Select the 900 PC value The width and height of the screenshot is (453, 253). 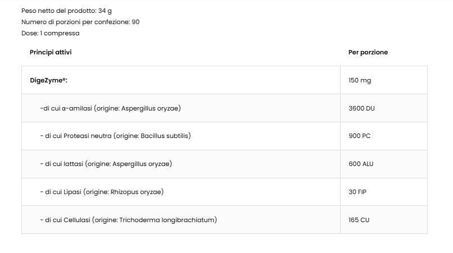pyautogui.click(x=359, y=136)
